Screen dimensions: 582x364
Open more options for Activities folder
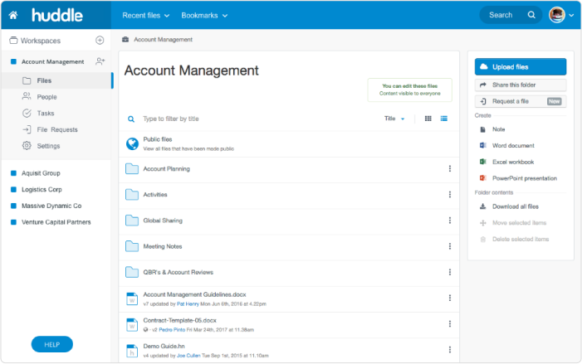pyautogui.click(x=450, y=195)
